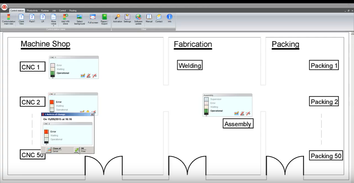
Task: Click green Operational light on CNC 1
Action: 53,73
